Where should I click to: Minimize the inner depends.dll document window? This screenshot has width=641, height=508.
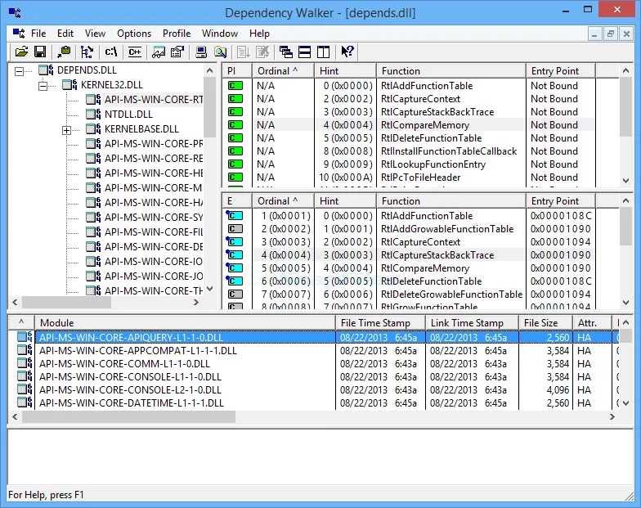594,34
